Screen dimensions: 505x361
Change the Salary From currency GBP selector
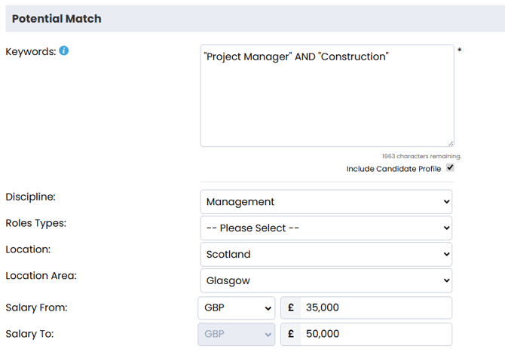[x=237, y=307]
